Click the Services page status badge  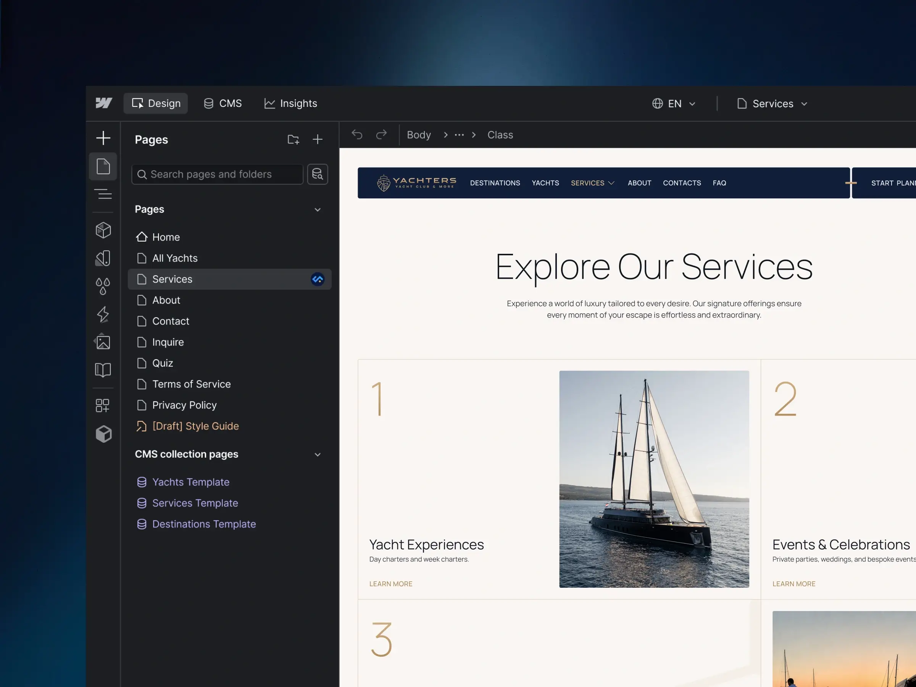(318, 279)
